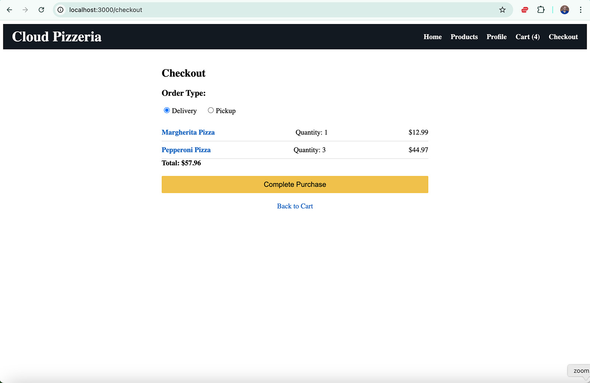Open the red extension icon near address bar
The height and width of the screenshot is (383, 590).
tap(525, 10)
